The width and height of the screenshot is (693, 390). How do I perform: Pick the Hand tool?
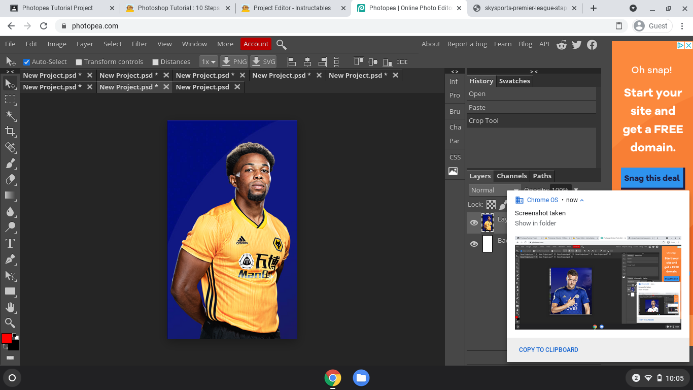click(10, 307)
